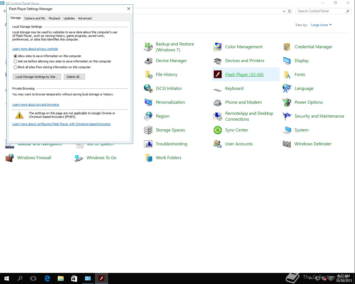Open Learn more about private browsing link
Screen dimensions: 355x284
35,105
